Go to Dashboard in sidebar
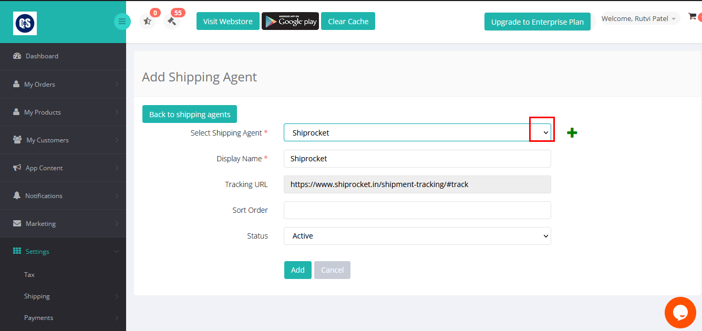702x331 pixels. 63,56
